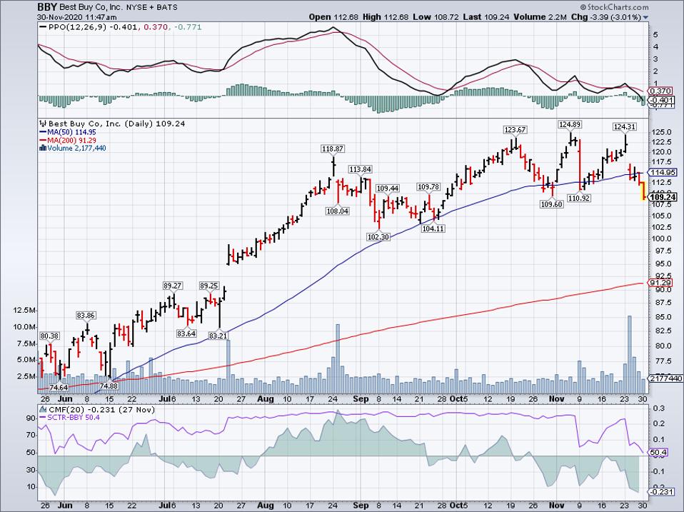Click the 113.84 price label
The width and height of the screenshot is (684, 512).
point(360,169)
